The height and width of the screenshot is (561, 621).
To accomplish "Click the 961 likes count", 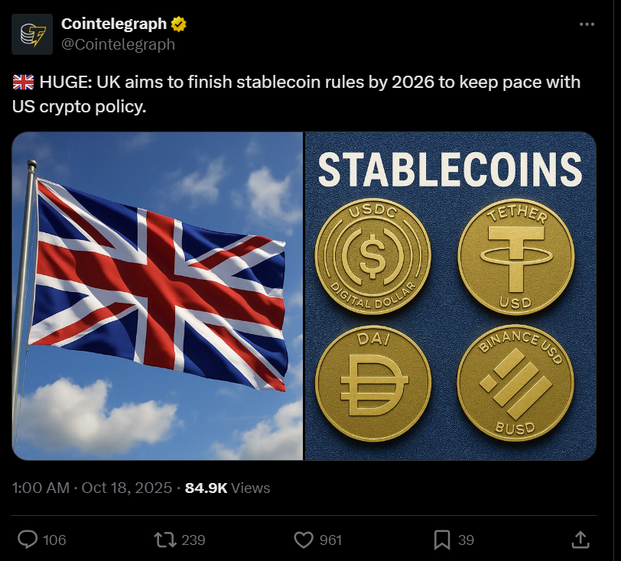I will [x=330, y=540].
